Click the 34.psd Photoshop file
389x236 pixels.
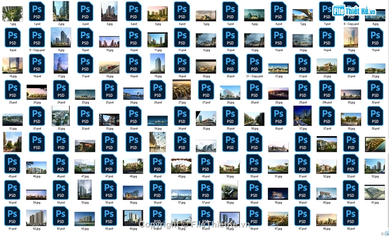coord(182,116)
